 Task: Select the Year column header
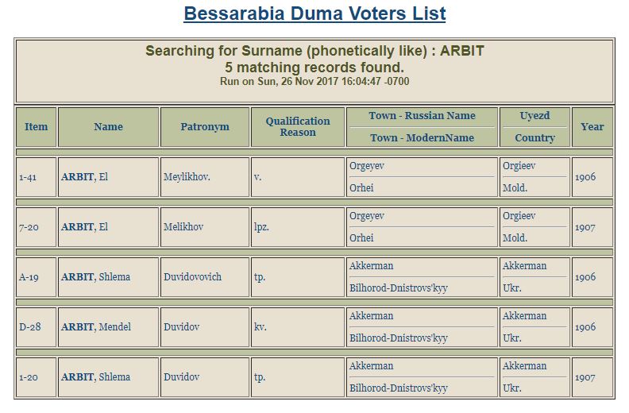coord(592,127)
